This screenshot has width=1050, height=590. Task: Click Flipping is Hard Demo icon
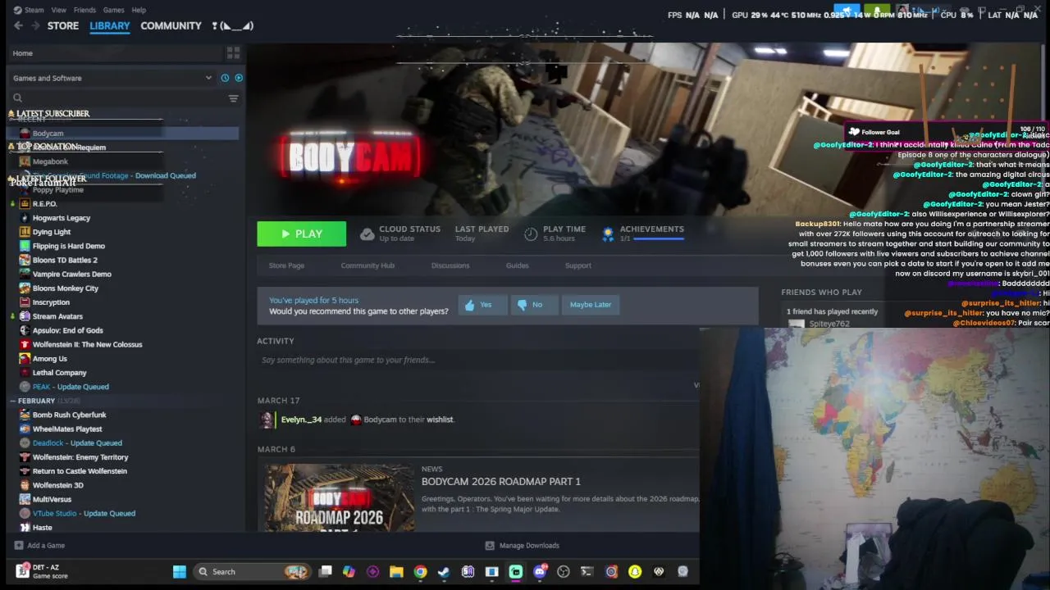pyautogui.click(x=25, y=246)
